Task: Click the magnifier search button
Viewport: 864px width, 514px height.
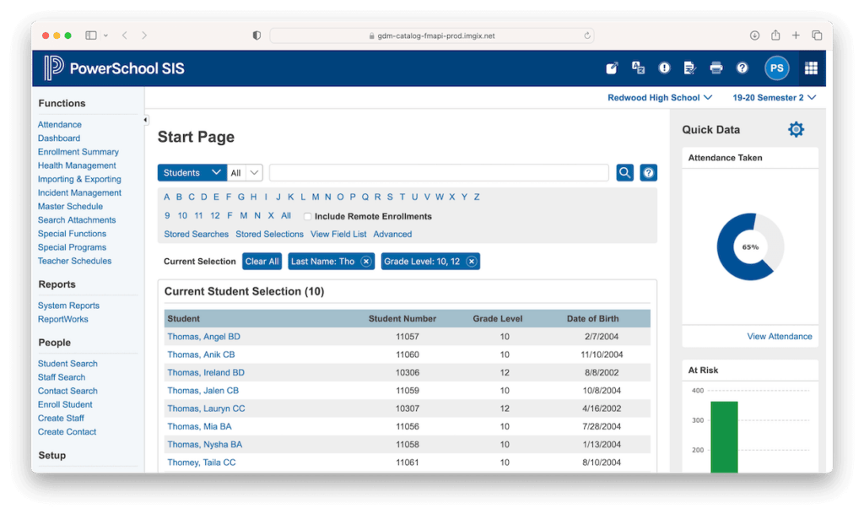Action: [x=624, y=172]
